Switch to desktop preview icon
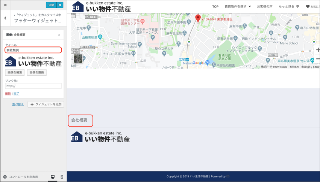Image resolution: width=320 pixels, height=182 pixels. [x=53, y=177]
